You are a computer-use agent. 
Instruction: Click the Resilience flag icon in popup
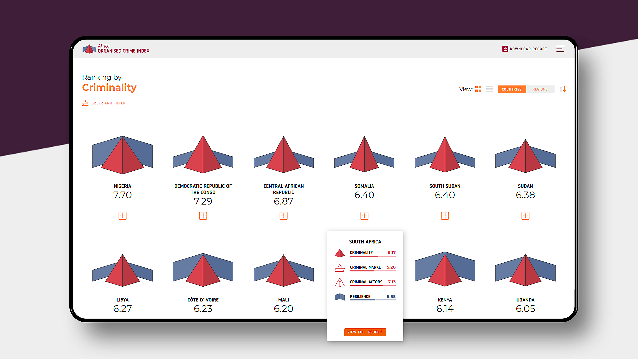(x=340, y=297)
